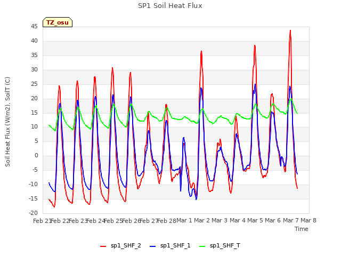Click the 40 y-axis tick label

(x=34, y=41)
